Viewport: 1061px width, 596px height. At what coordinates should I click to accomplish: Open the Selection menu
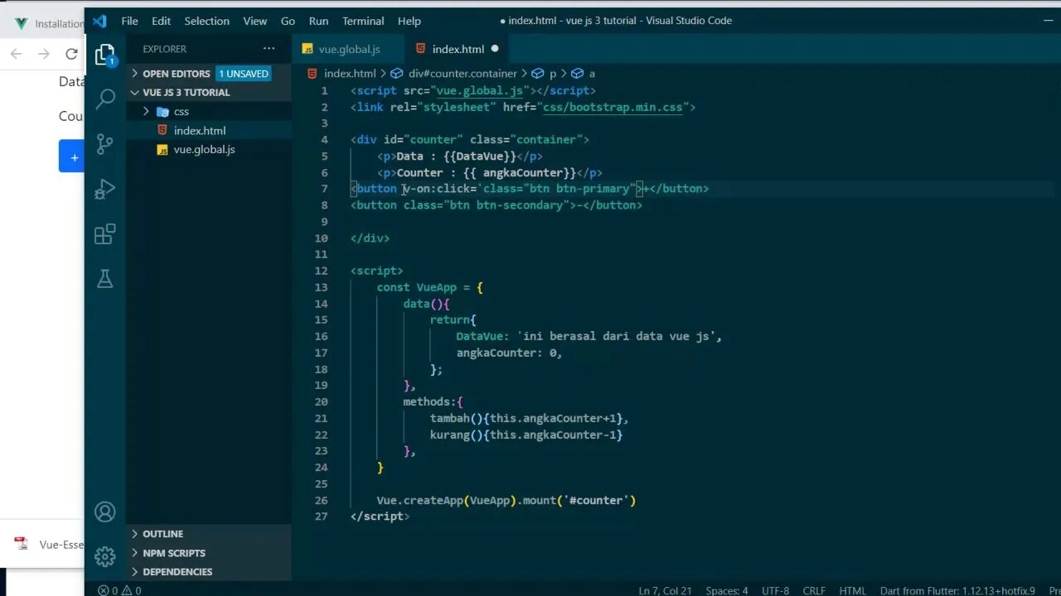[206, 21]
